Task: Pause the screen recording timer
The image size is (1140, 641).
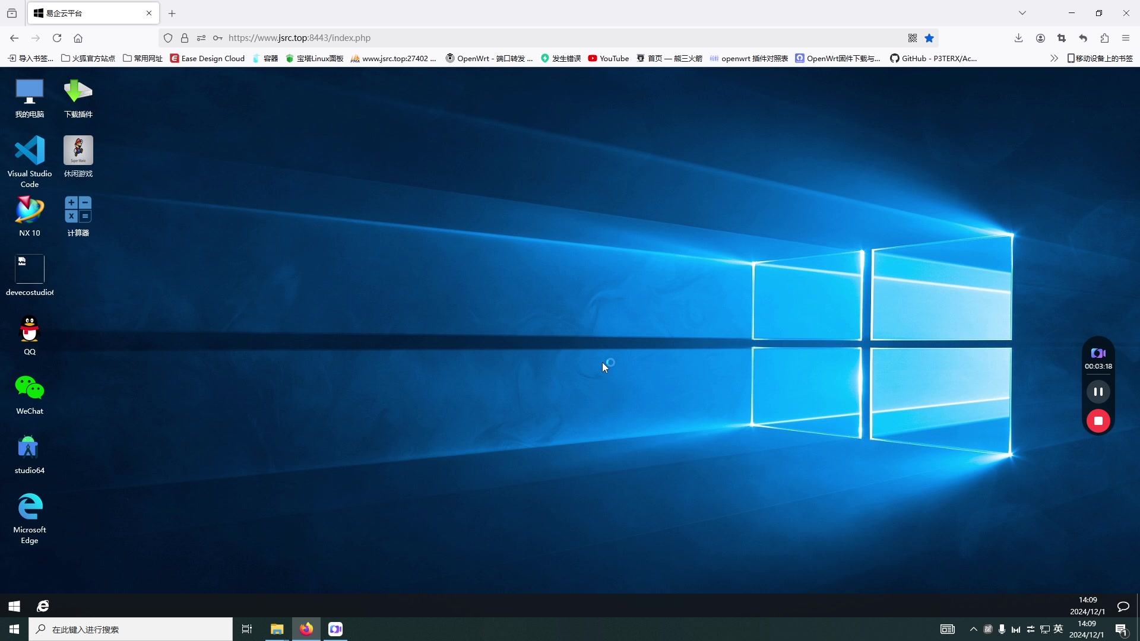Action: 1098,391
